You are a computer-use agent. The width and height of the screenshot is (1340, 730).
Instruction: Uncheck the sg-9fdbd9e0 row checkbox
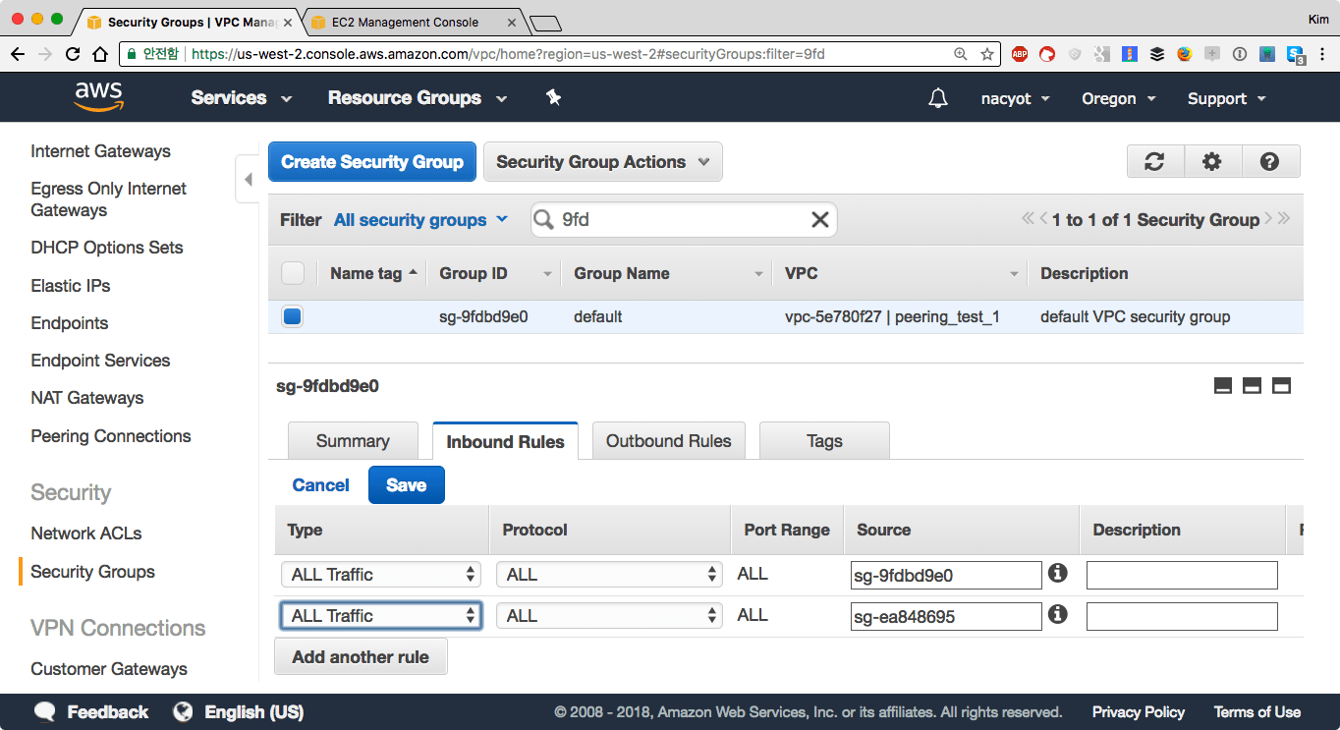click(x=293, y=316)
